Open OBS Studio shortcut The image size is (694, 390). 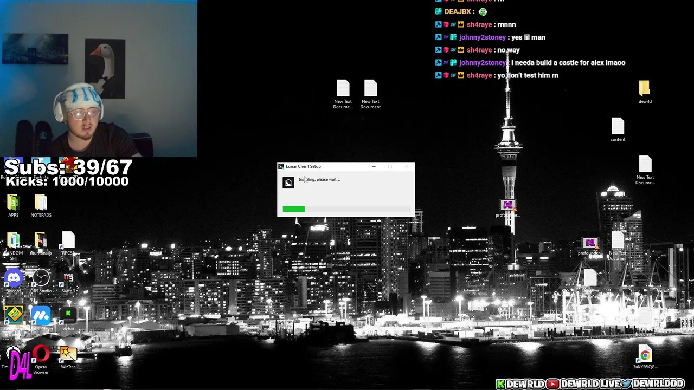tap(41, 282)
